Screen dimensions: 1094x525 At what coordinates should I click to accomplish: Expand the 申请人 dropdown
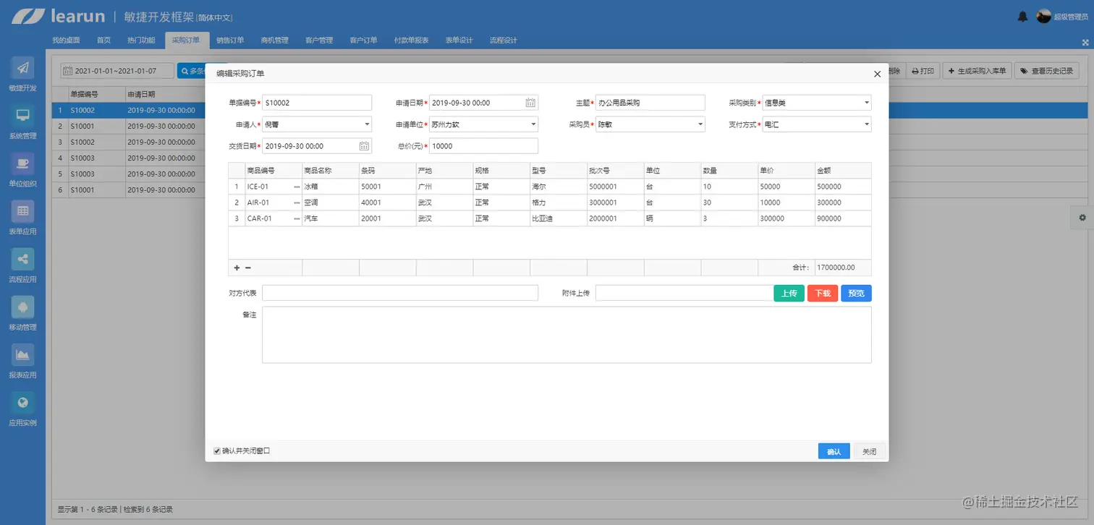[x=368, y=124]
